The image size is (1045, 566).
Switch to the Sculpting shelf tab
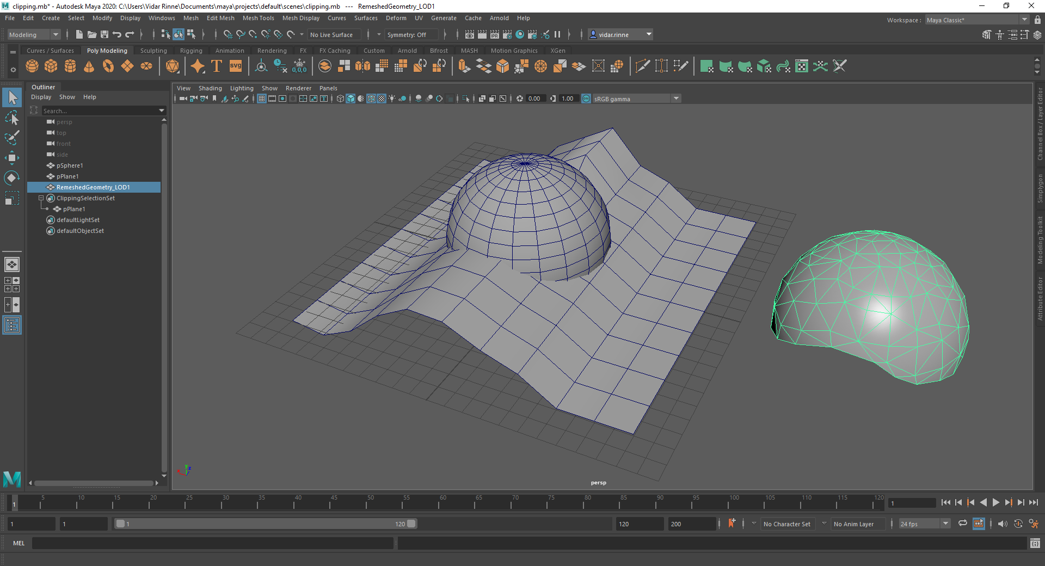click(x=153, y=50)
